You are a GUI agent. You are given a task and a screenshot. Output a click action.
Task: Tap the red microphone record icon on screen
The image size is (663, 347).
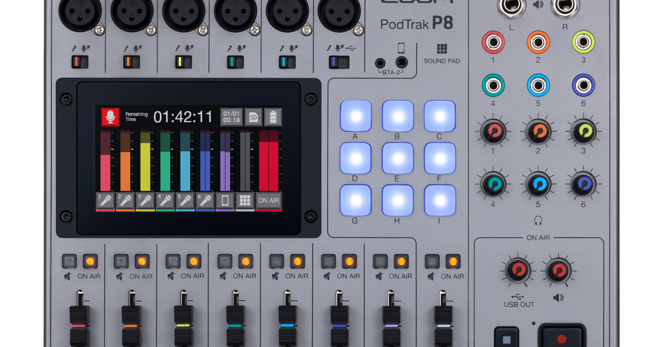(110, 117)
